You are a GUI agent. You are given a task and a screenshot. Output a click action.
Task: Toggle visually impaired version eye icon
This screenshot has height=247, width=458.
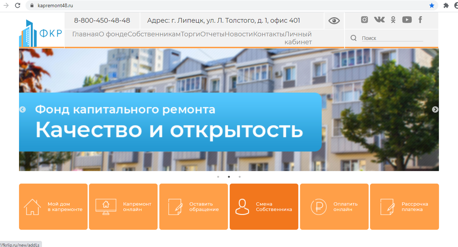[334, 21]
